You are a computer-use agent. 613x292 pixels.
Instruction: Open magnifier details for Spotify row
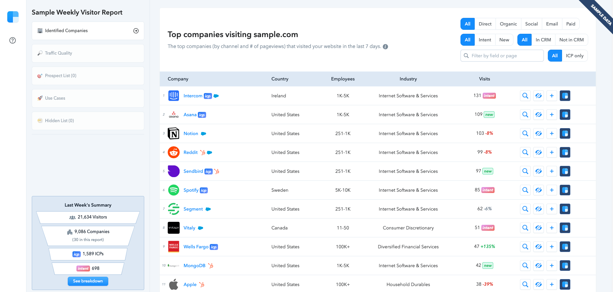(525, 190)
